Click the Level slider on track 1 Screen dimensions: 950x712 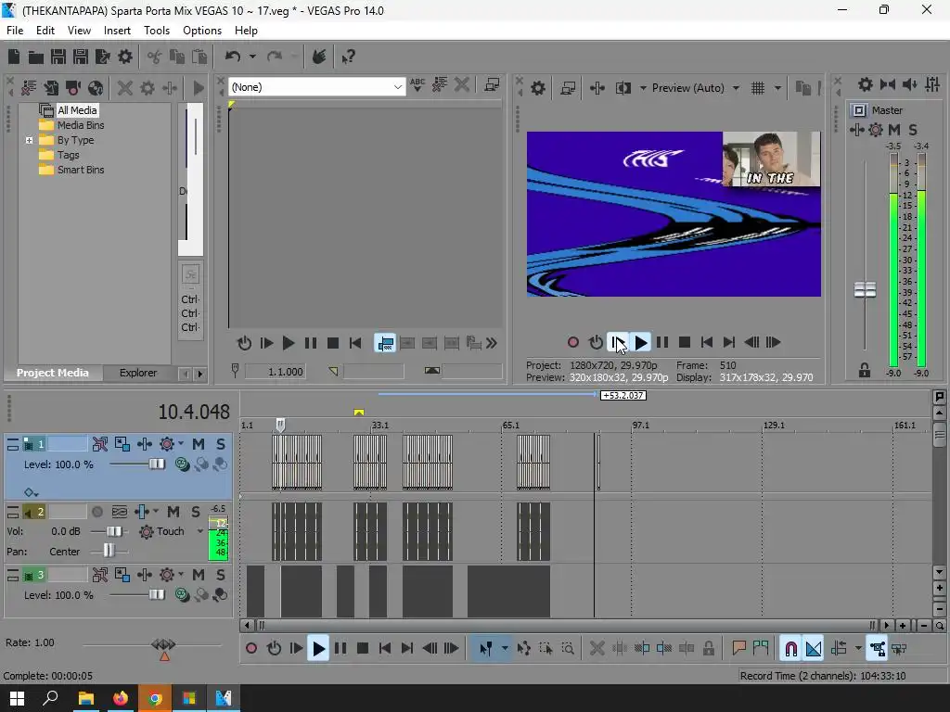pos(157,464)
